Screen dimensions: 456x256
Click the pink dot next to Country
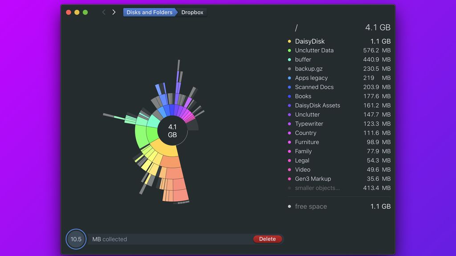tap(289, 133)
